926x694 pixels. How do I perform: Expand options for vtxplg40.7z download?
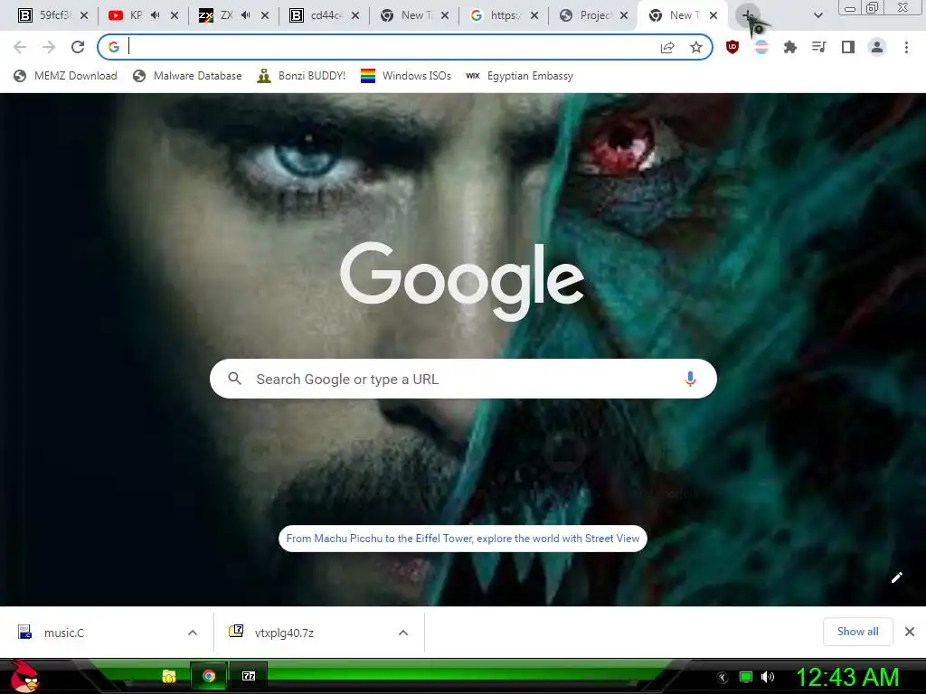403,633
